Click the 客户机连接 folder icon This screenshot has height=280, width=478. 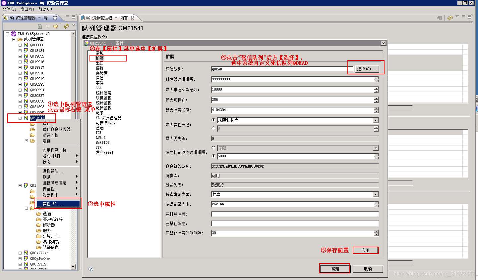[x=39, y=219]
